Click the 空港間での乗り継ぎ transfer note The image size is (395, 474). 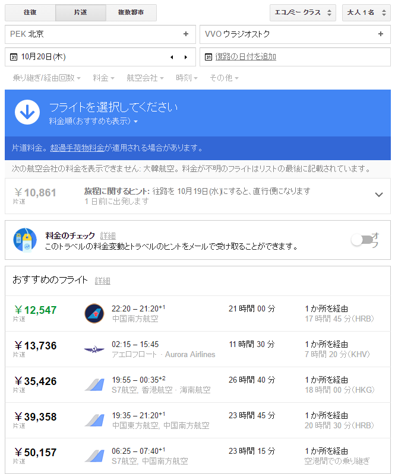337,461
